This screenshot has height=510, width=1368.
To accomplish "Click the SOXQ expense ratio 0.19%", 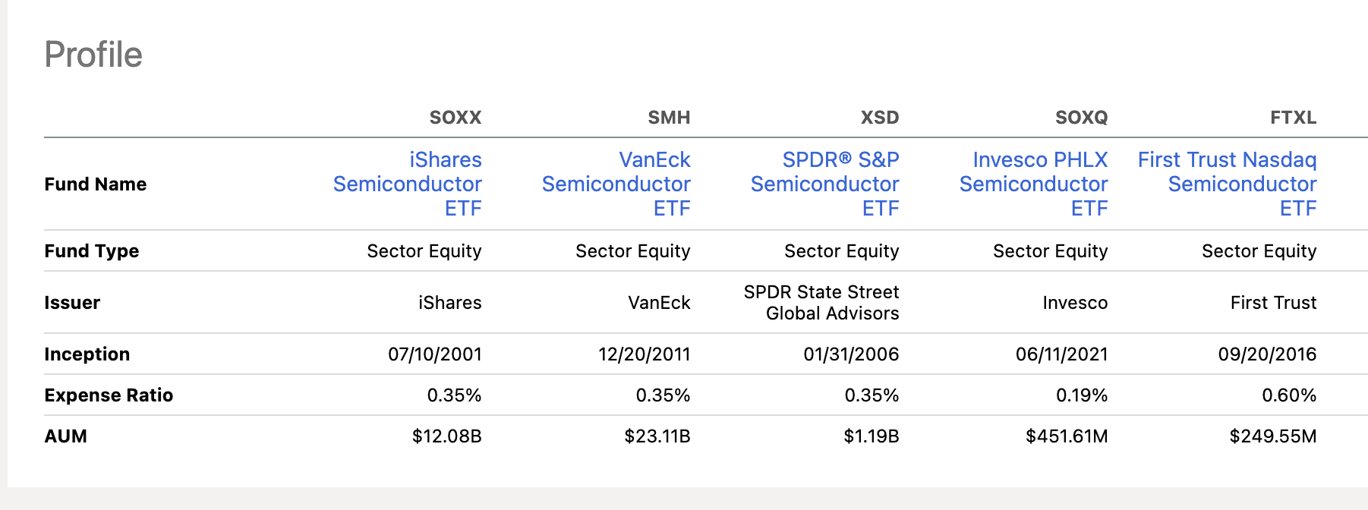I will (x=1082, y=395).
